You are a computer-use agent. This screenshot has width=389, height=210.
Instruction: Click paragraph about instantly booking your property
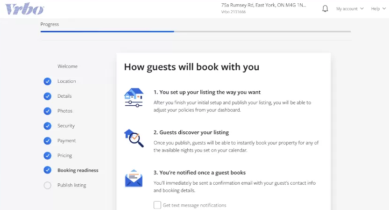pos(236,146)
